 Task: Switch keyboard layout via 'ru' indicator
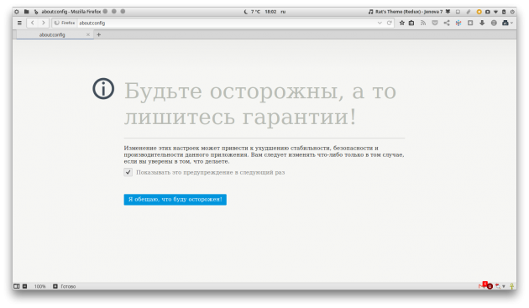283,12
